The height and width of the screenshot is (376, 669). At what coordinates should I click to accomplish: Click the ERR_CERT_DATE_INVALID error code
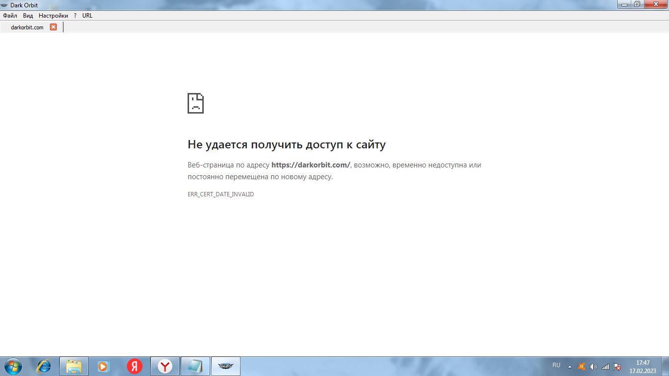click(221, 194)
